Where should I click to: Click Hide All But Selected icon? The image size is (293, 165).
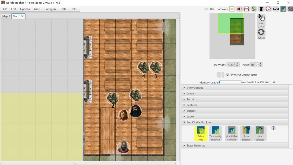pos(231,134)
